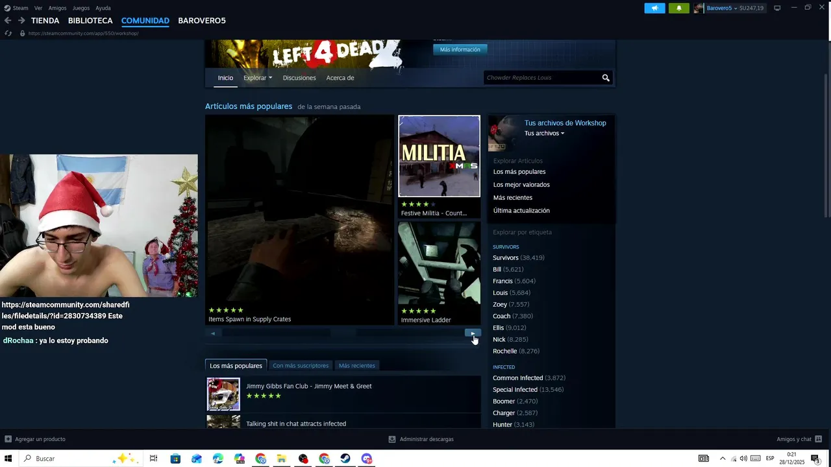Click the Barovero5 profile avatar
Image resolution: width=831 pixels, height=467 pixels.
[699, 8]
